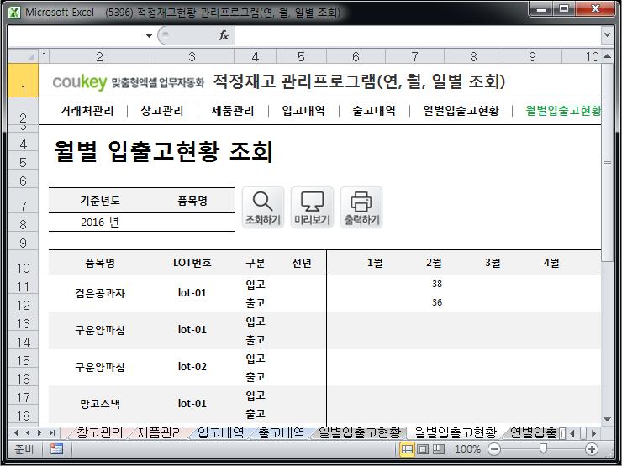Select row 1 header

coord(23,80)
